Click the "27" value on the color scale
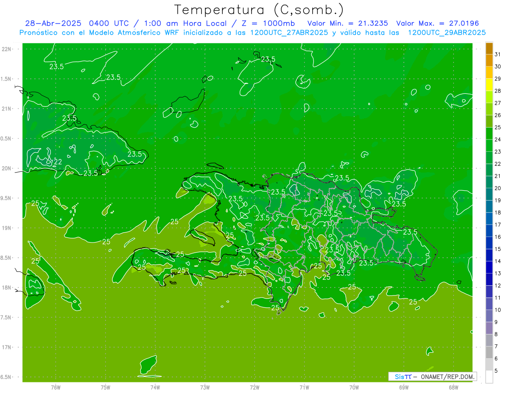The image size is (509, 393). pos(498,103)
